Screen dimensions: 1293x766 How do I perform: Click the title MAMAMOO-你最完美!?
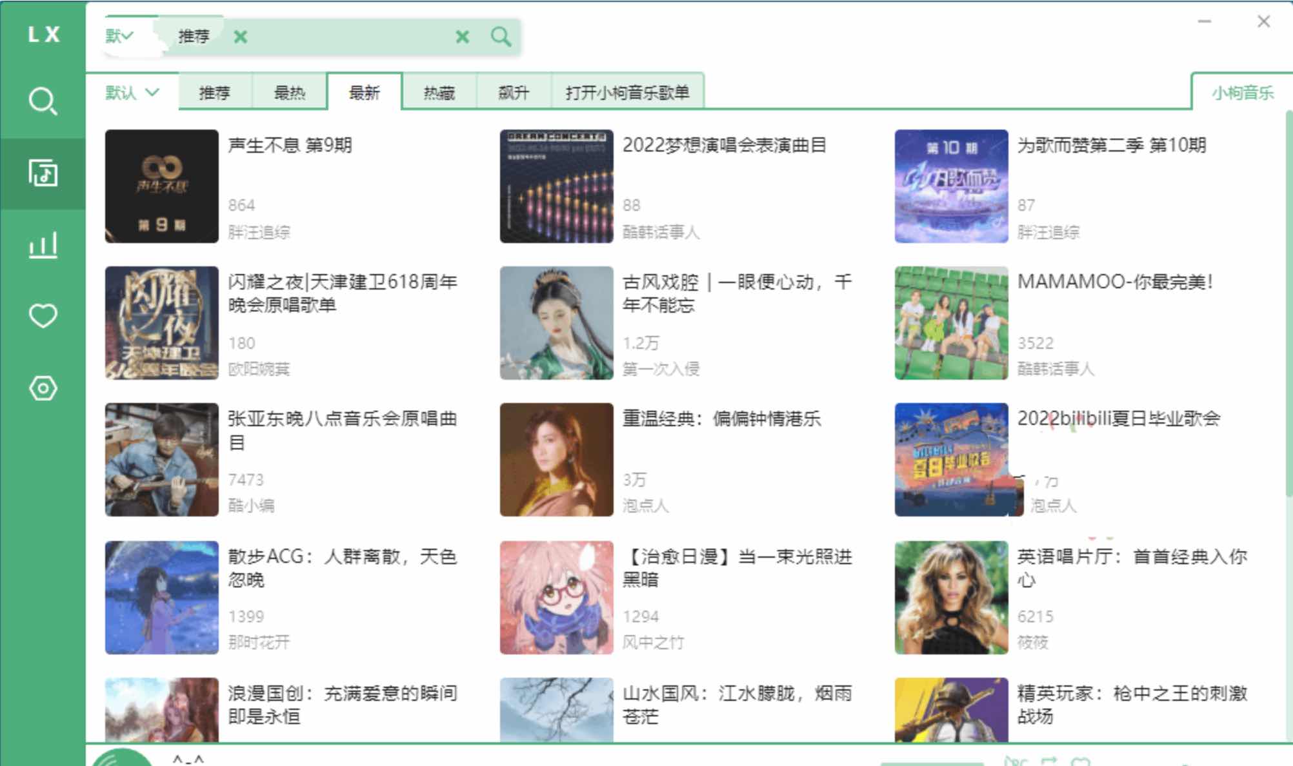click(x=1116, y=282)
